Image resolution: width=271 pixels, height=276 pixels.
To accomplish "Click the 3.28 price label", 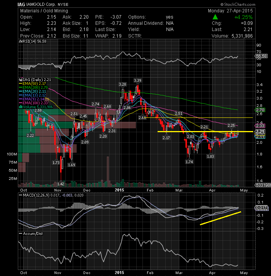I will point(122,85).
